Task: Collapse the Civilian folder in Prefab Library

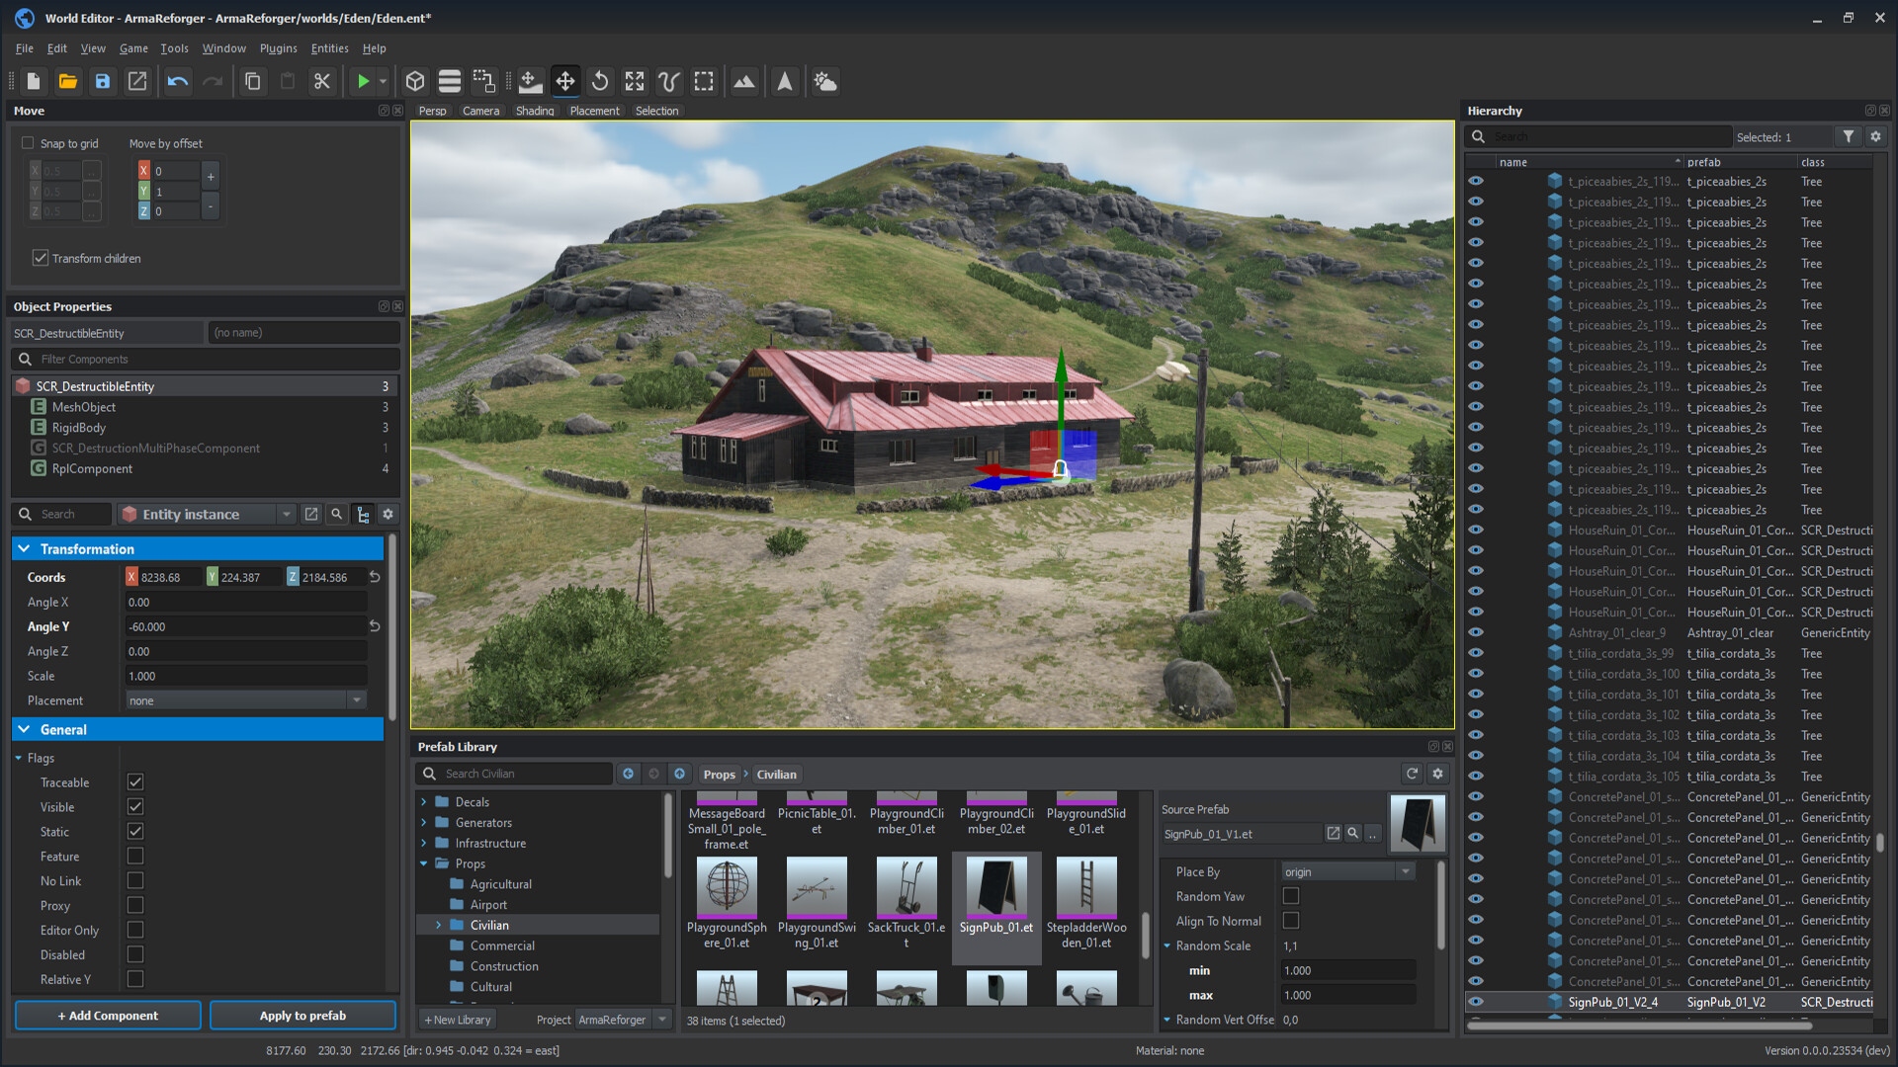Action: (438, 925)
